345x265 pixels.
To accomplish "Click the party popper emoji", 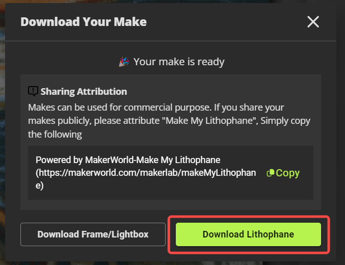I will (x=124, y=62).
